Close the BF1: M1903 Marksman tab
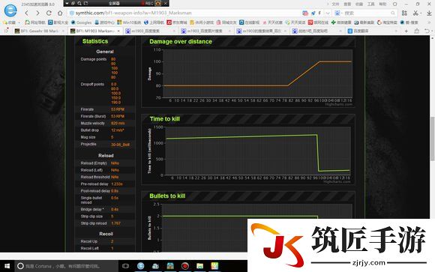 [x=118, y=31]
